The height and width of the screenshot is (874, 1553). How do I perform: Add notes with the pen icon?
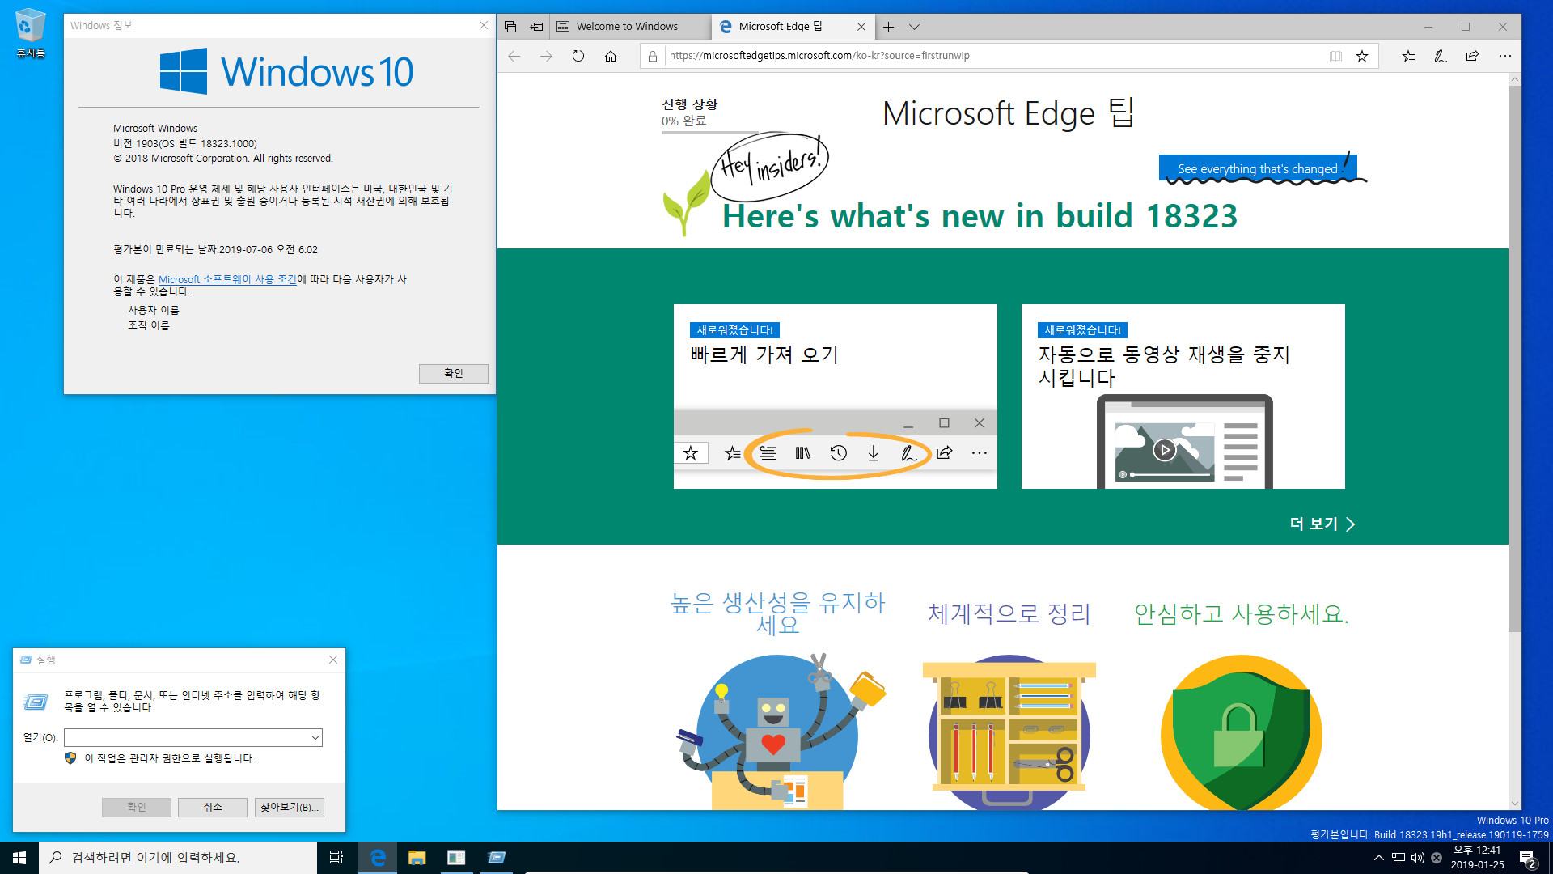click(1441, 56)
